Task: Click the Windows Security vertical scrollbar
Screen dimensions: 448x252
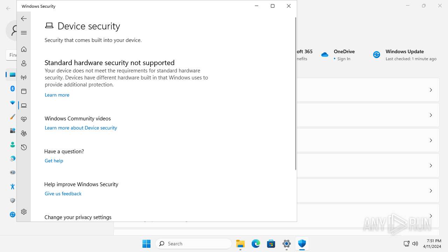Action: pyautogui.click(x=296, y=93)
